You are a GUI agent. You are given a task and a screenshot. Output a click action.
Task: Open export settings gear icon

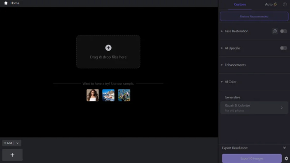point(286,158)
